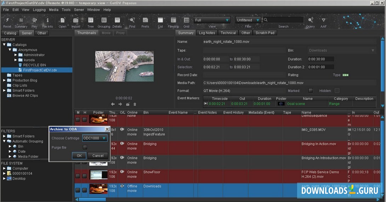This screenshot has width=386, height=202.
Task: Toggle the Hidden checkbox
Action: click(x=337, y=91)
